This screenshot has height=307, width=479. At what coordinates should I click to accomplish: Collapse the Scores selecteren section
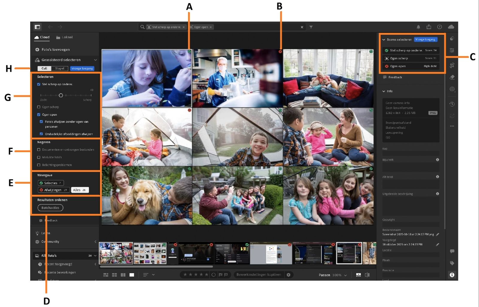coord(384,39)
